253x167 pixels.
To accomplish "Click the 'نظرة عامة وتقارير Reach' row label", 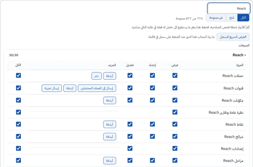I will [x=226, y=112].
